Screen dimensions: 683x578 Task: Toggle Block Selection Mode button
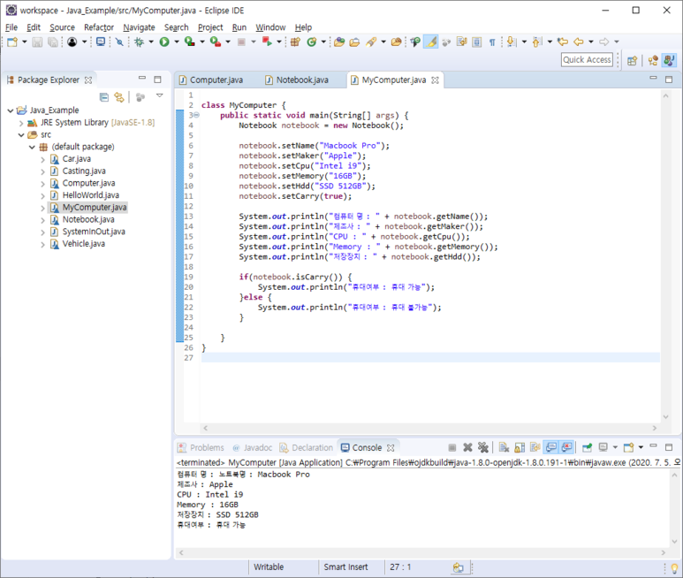(477, 42)
